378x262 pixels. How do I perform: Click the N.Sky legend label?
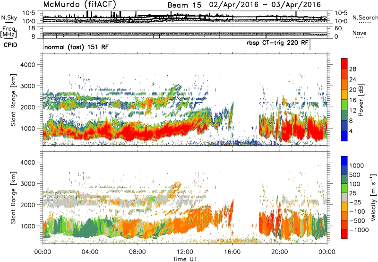(9, 17)
